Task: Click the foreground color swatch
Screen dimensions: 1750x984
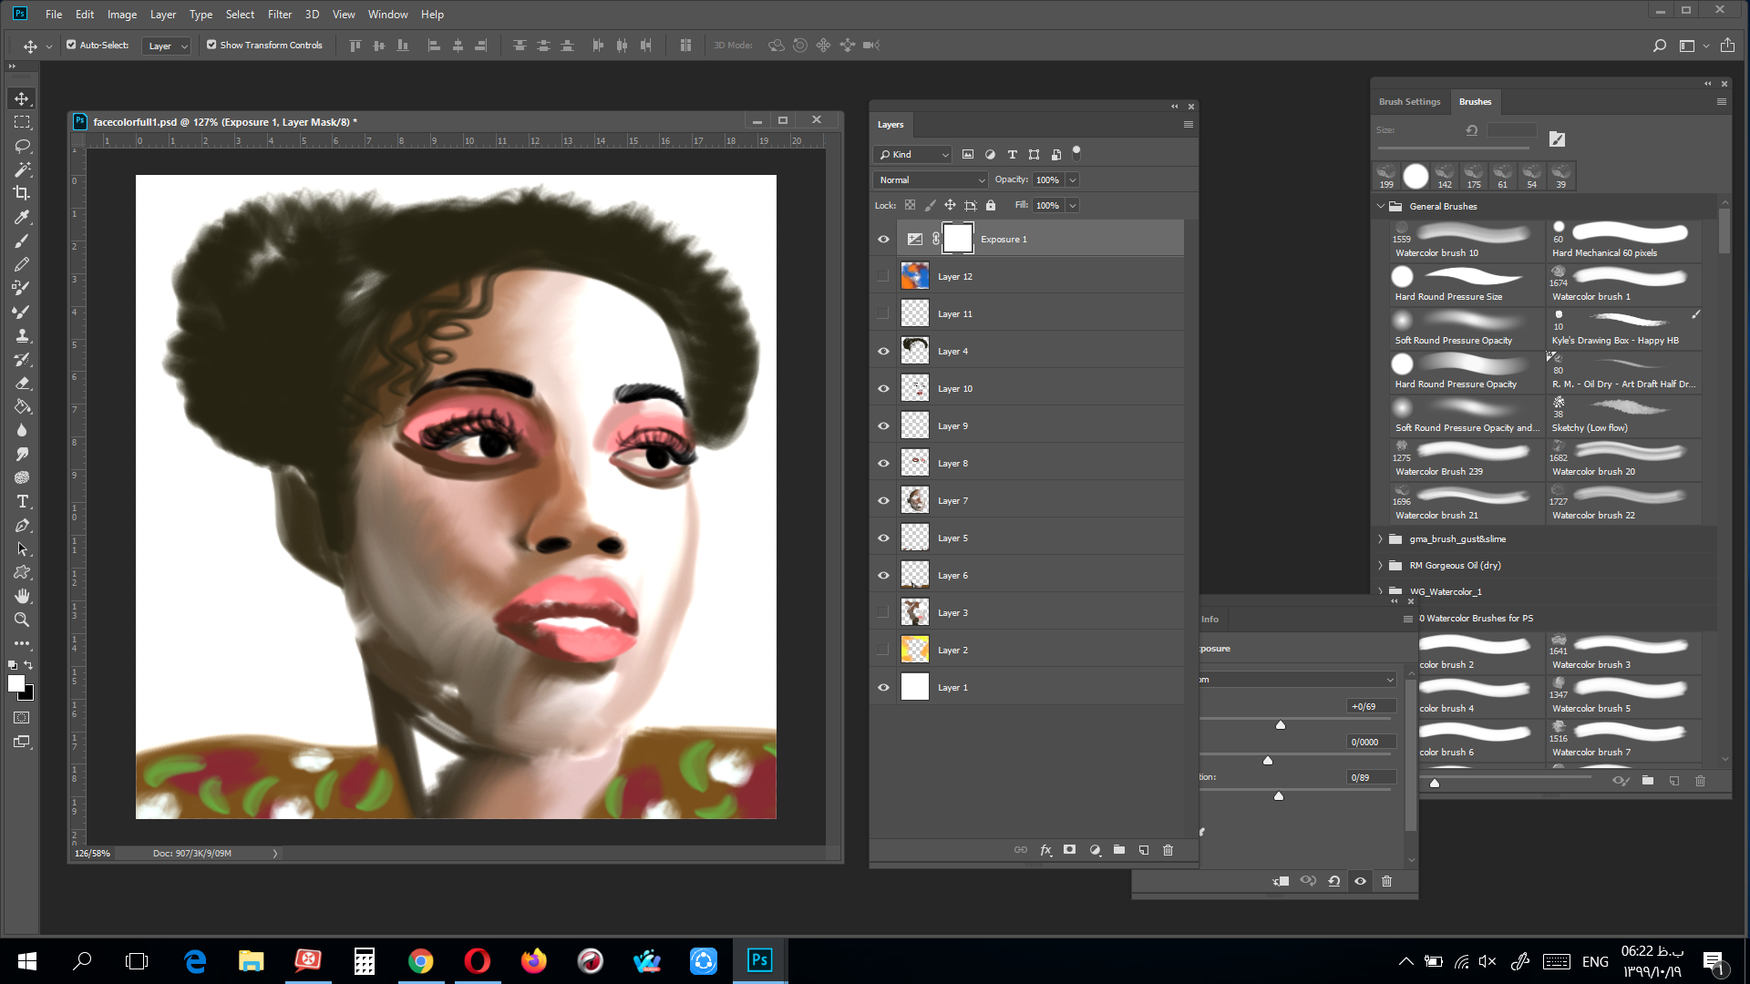Action: pos(15,684)
